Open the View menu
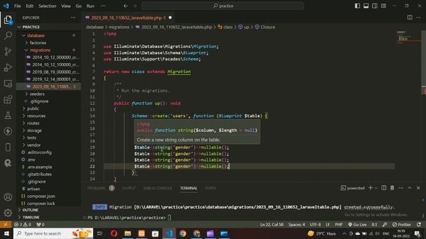 click(x=66, y=6)
